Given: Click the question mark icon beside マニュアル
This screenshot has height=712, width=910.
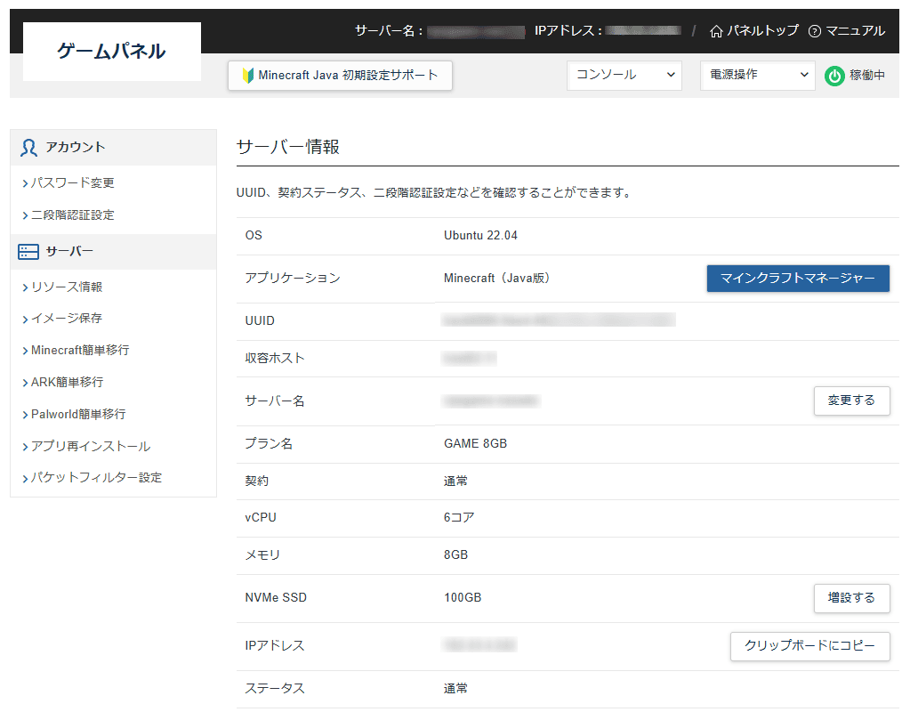Looking at the screenshot, I should (x=814, y=31).
